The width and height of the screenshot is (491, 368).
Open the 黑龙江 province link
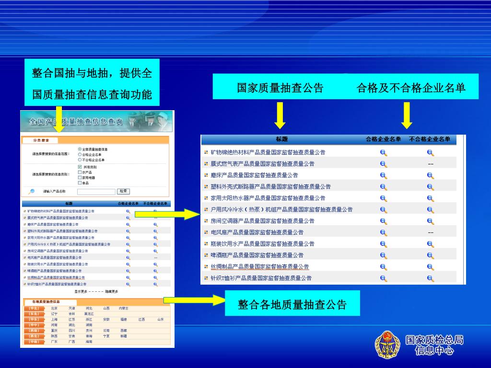(89, 314)
